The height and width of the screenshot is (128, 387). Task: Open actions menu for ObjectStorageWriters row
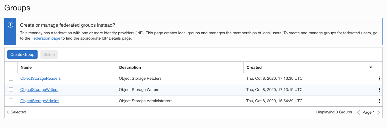pyautogui.click(x=379, y=90)
